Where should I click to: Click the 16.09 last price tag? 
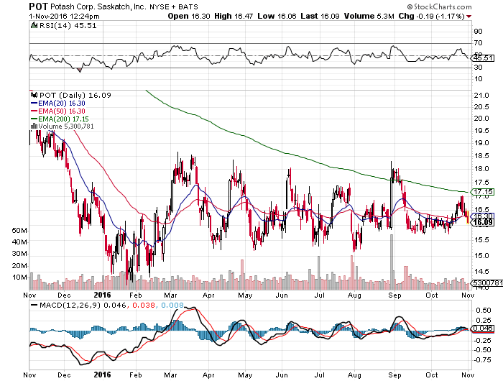click(483, 222)
